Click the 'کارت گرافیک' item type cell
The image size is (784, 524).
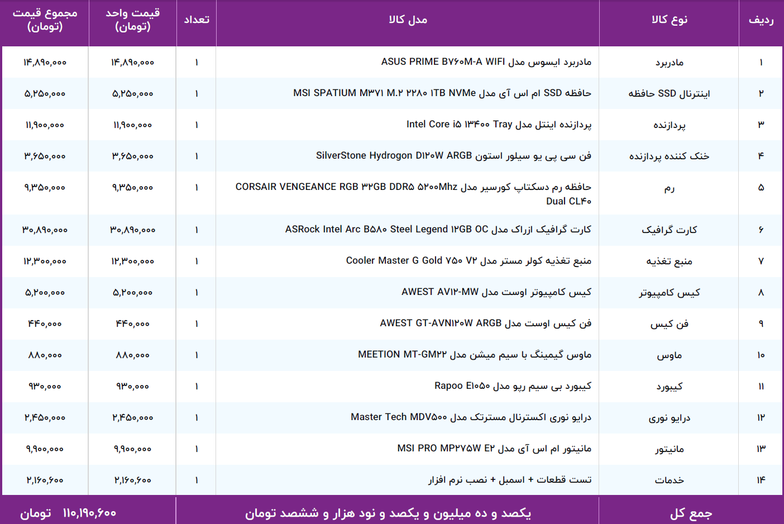coord(670,230)
